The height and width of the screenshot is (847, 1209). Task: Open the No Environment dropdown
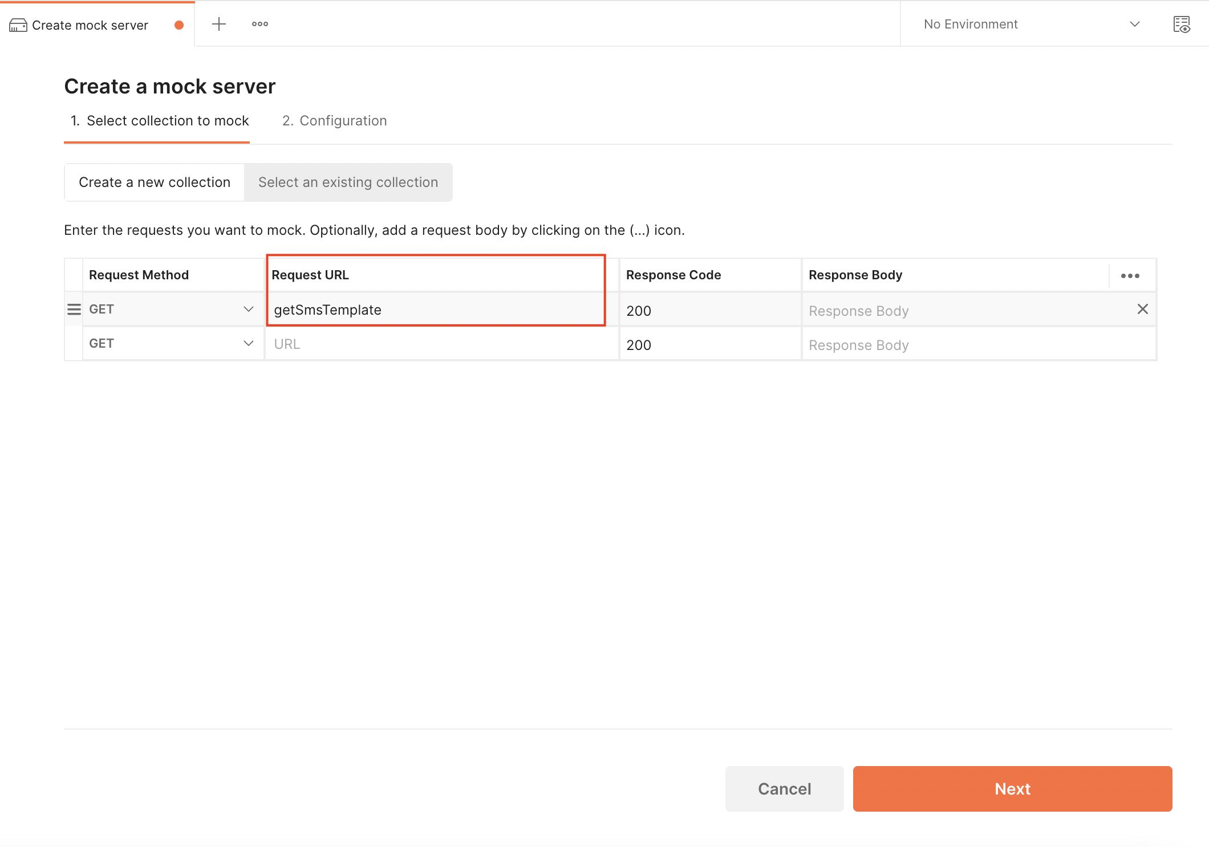1027,24
